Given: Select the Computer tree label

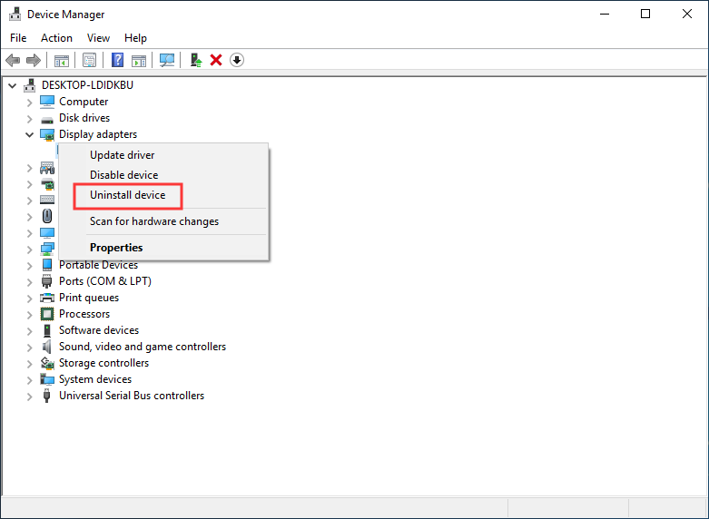Looking at the screenshot, I should click(x=84, y=102).
